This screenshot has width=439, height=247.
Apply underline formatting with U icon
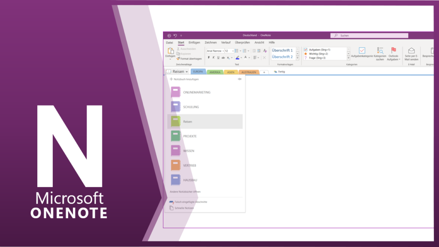coord(218,57)
